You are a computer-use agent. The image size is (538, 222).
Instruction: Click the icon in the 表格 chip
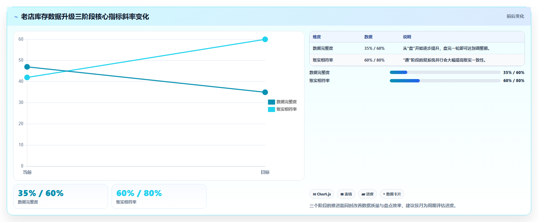(342, 194)
